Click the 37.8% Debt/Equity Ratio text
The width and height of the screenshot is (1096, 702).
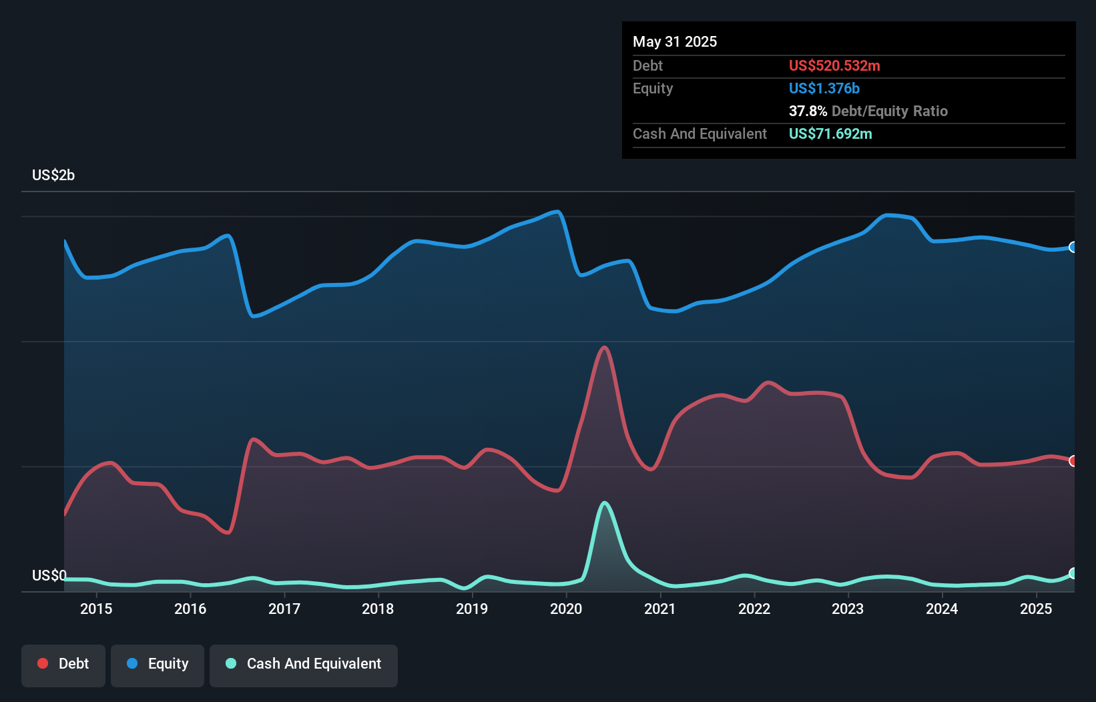pos(868,111)
